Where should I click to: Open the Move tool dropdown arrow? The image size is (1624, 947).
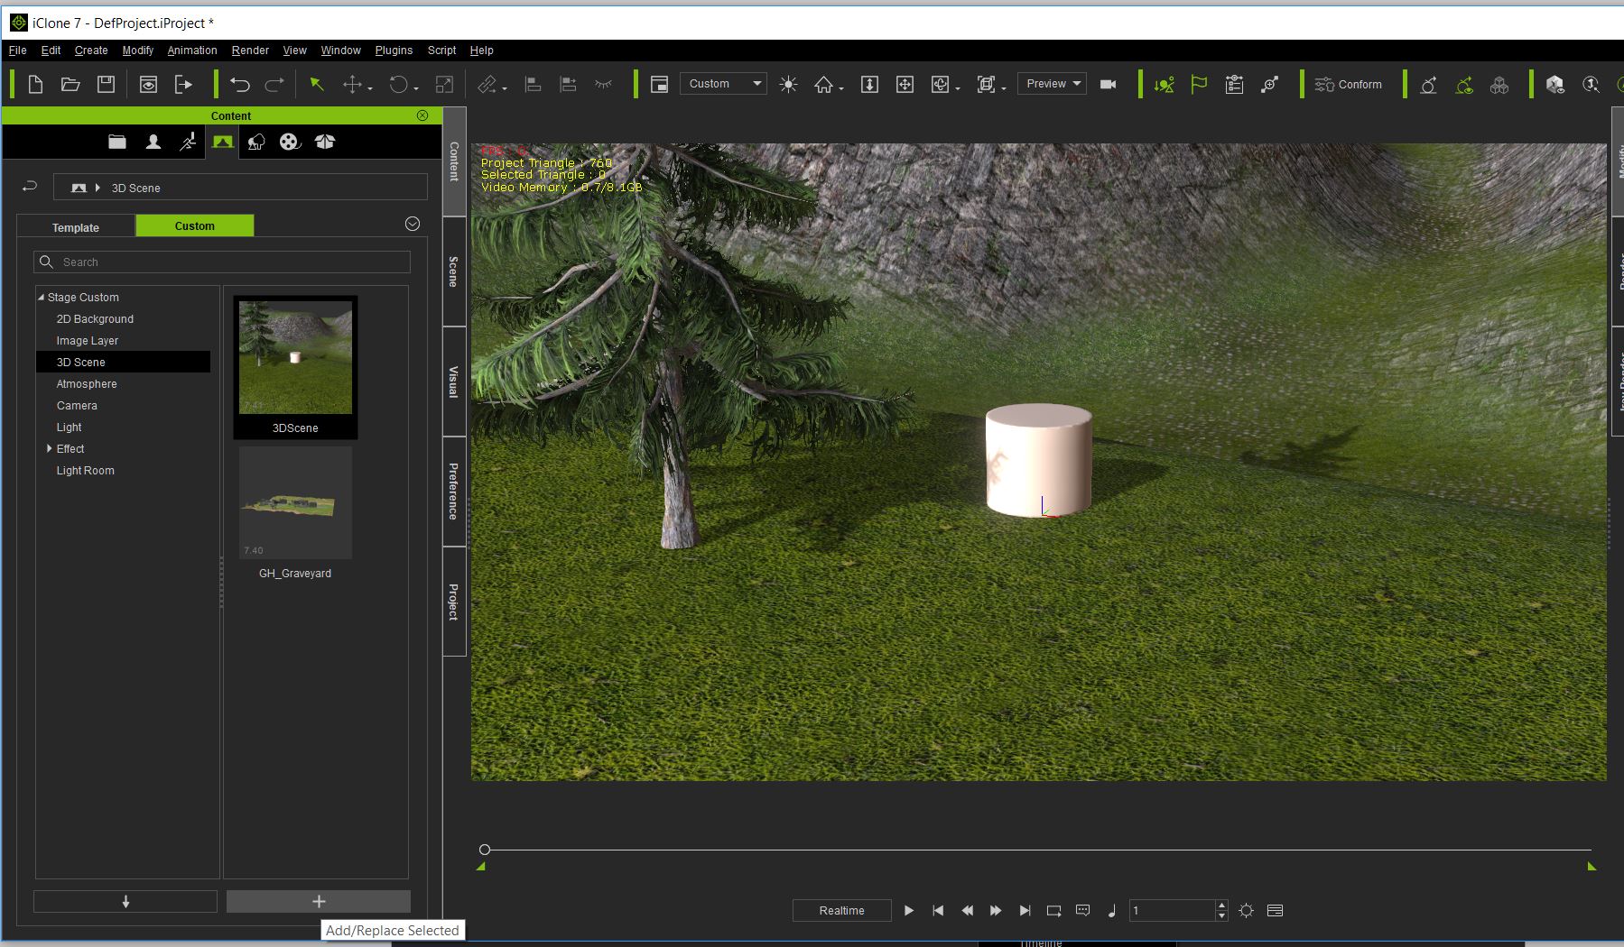(370, 88)
